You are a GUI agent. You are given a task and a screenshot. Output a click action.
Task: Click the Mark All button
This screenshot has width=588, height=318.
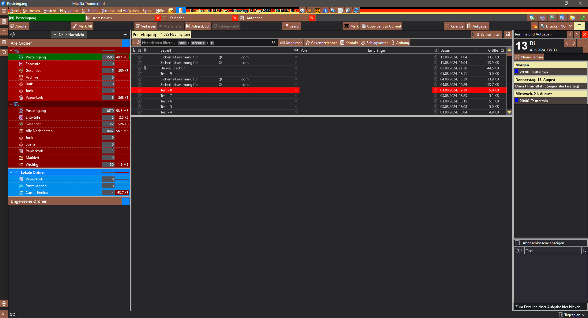82,26
